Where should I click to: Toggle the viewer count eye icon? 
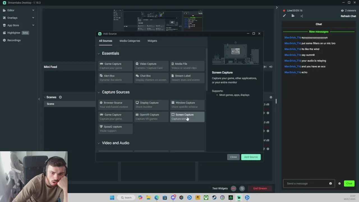(342, 11)
